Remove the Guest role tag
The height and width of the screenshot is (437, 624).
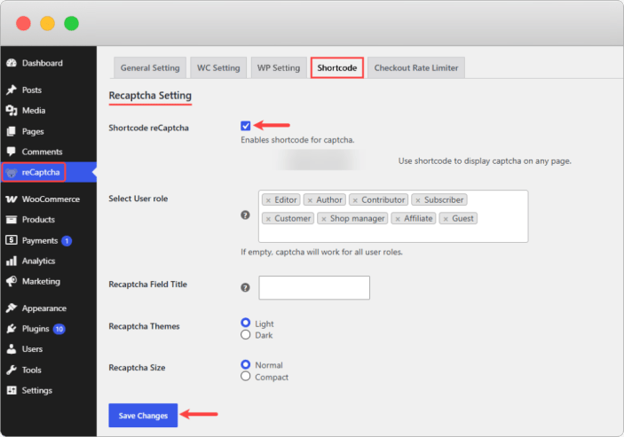pos(446,219)
